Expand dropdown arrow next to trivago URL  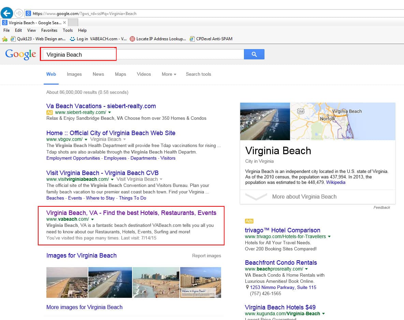click(x=329, y=236)
